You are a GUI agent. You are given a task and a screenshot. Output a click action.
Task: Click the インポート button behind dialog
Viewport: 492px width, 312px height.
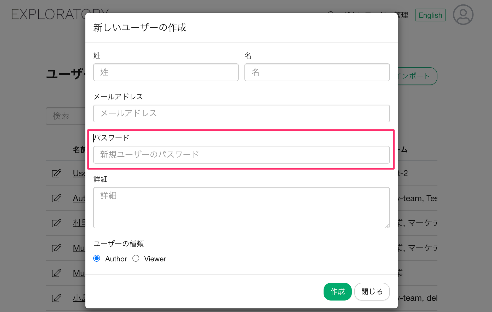click(x=417, y=76)
